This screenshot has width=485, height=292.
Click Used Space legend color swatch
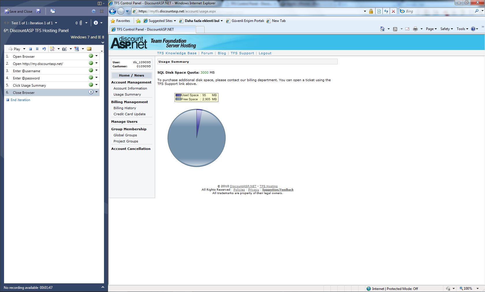[x=178, y=95]
